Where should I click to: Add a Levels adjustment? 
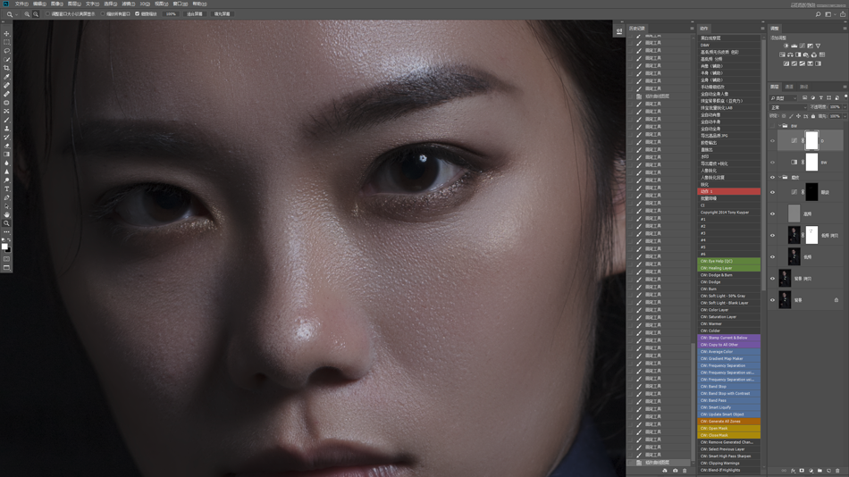[x=794, y=46]
